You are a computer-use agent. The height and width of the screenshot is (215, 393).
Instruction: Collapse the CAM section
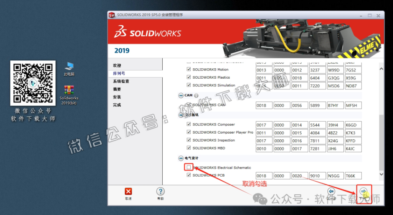point(181,96)
